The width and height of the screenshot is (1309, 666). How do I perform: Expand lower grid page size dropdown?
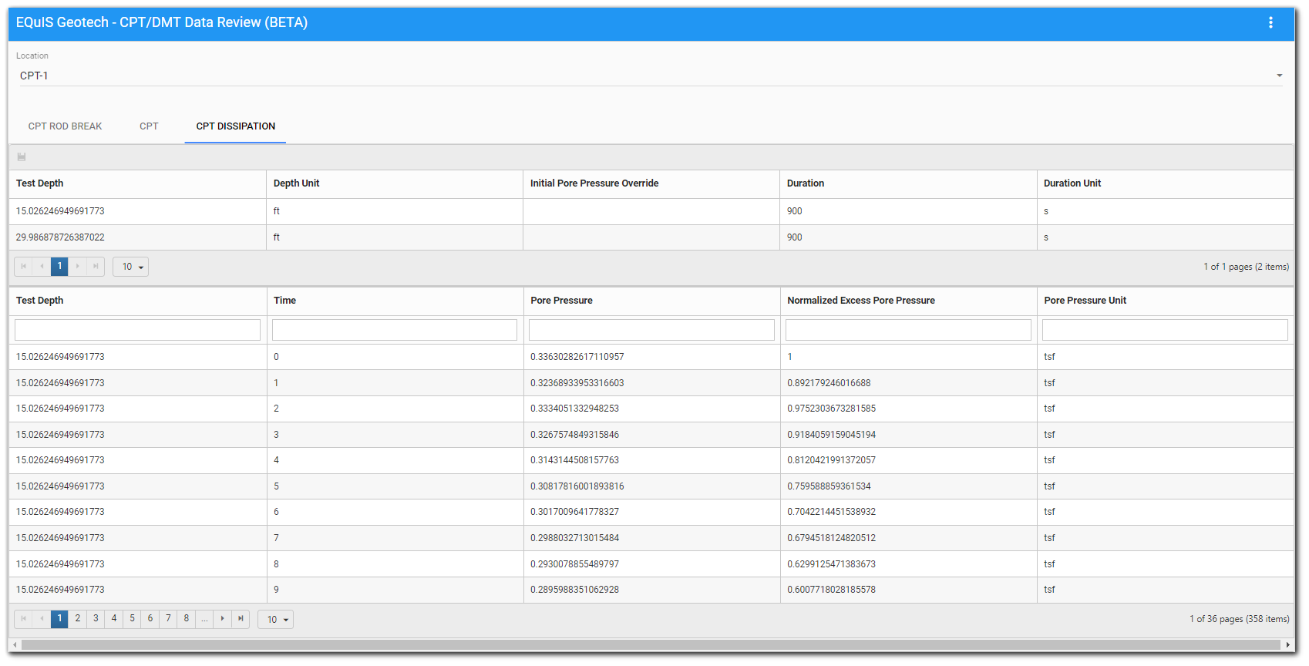point(276,620)
